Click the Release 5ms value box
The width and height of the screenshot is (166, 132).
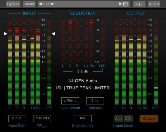95,101
